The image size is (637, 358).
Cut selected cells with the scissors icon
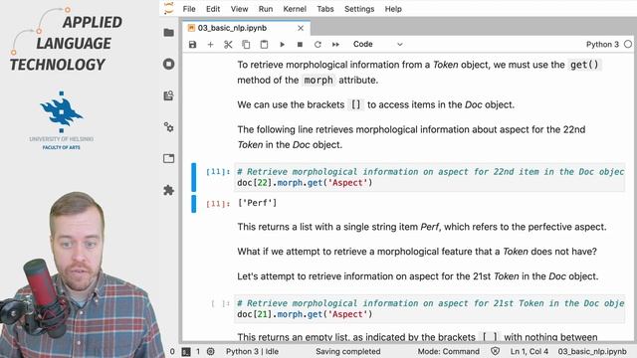(x=228, y=44)
